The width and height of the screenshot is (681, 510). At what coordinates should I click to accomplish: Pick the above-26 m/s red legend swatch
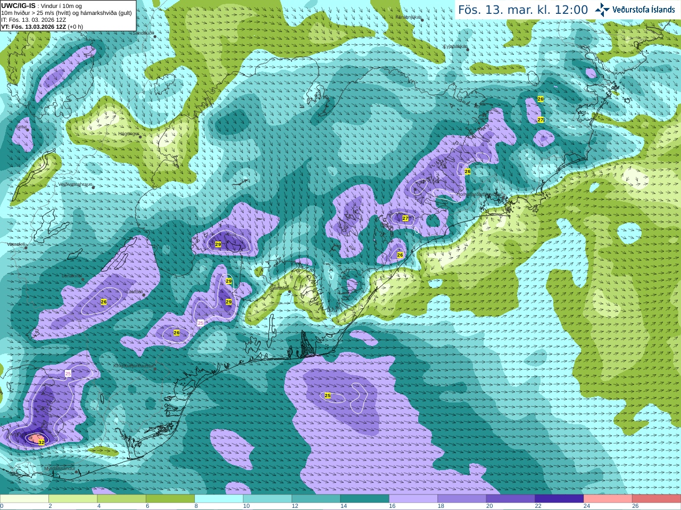pyautogui.click(x=657, y=499)
